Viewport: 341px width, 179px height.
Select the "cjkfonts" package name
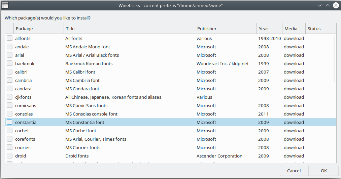click(23, 97)
